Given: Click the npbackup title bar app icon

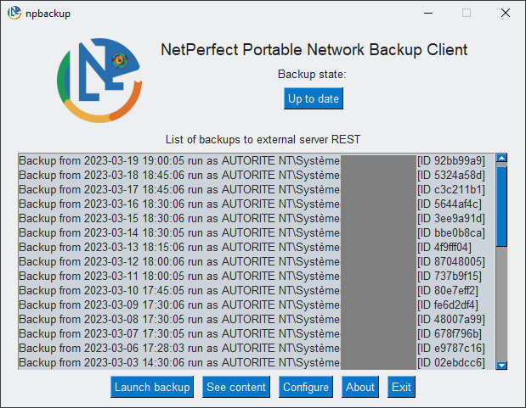Looking at the screenshot, I should [x=14, y=13].
